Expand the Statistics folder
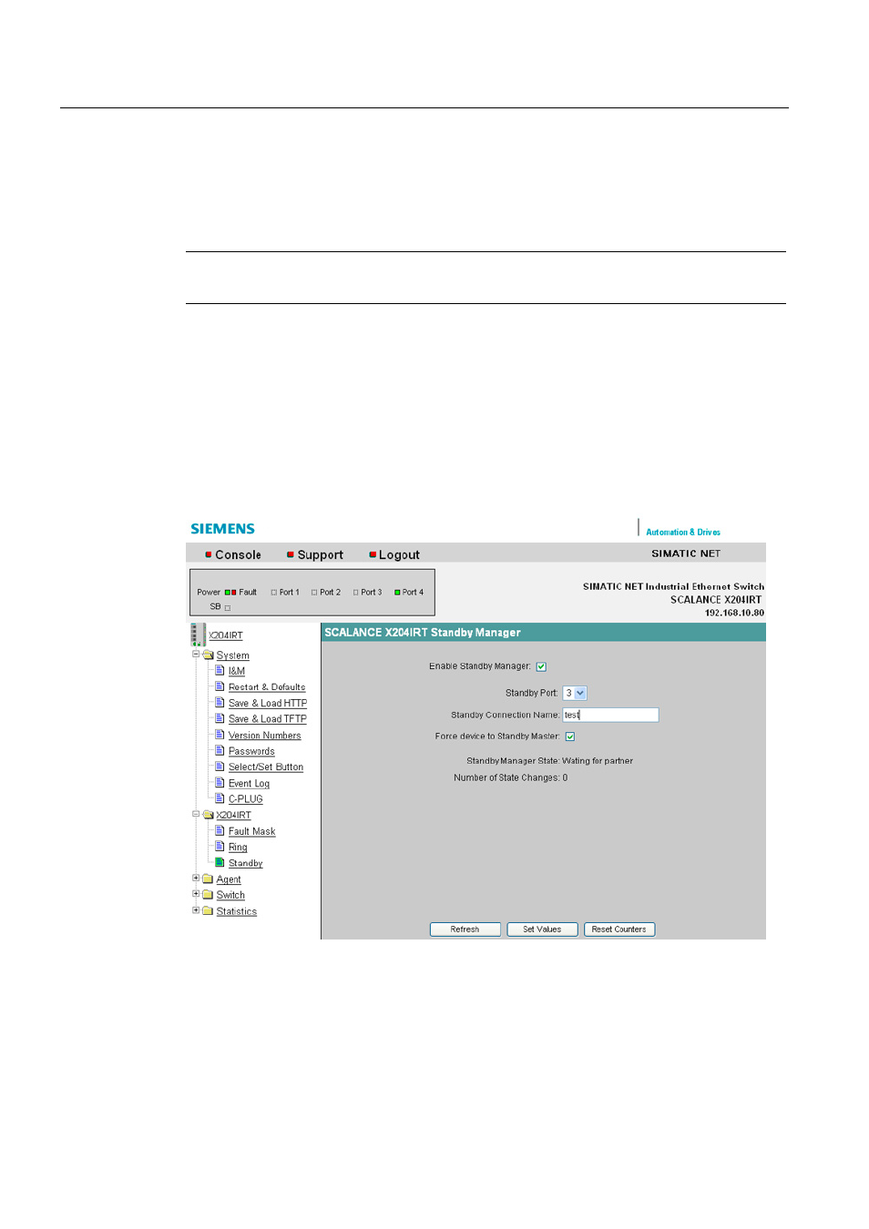This screenshot has width=869, height=1229. point(196,910)
